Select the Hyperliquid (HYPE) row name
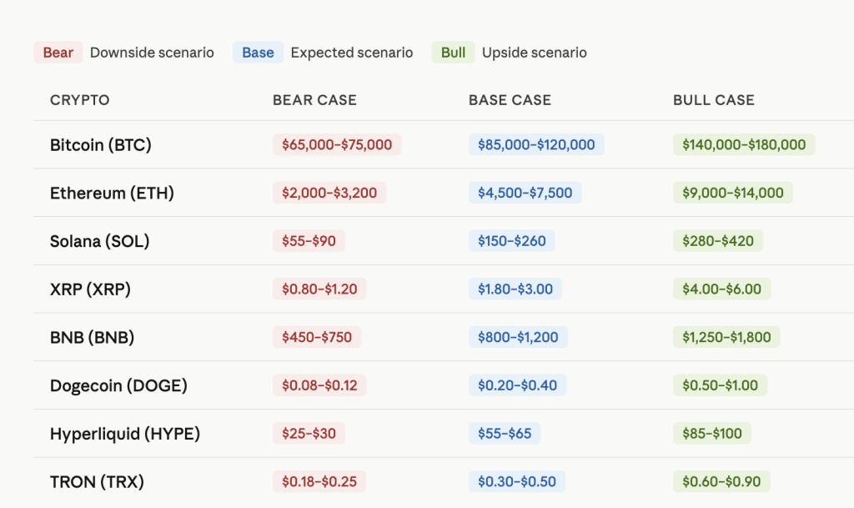 pos(125,434)
